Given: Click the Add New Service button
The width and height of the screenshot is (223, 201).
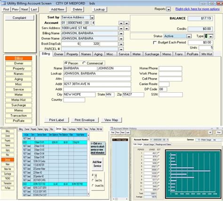Looking at the screenshot, I should (97, 164).
